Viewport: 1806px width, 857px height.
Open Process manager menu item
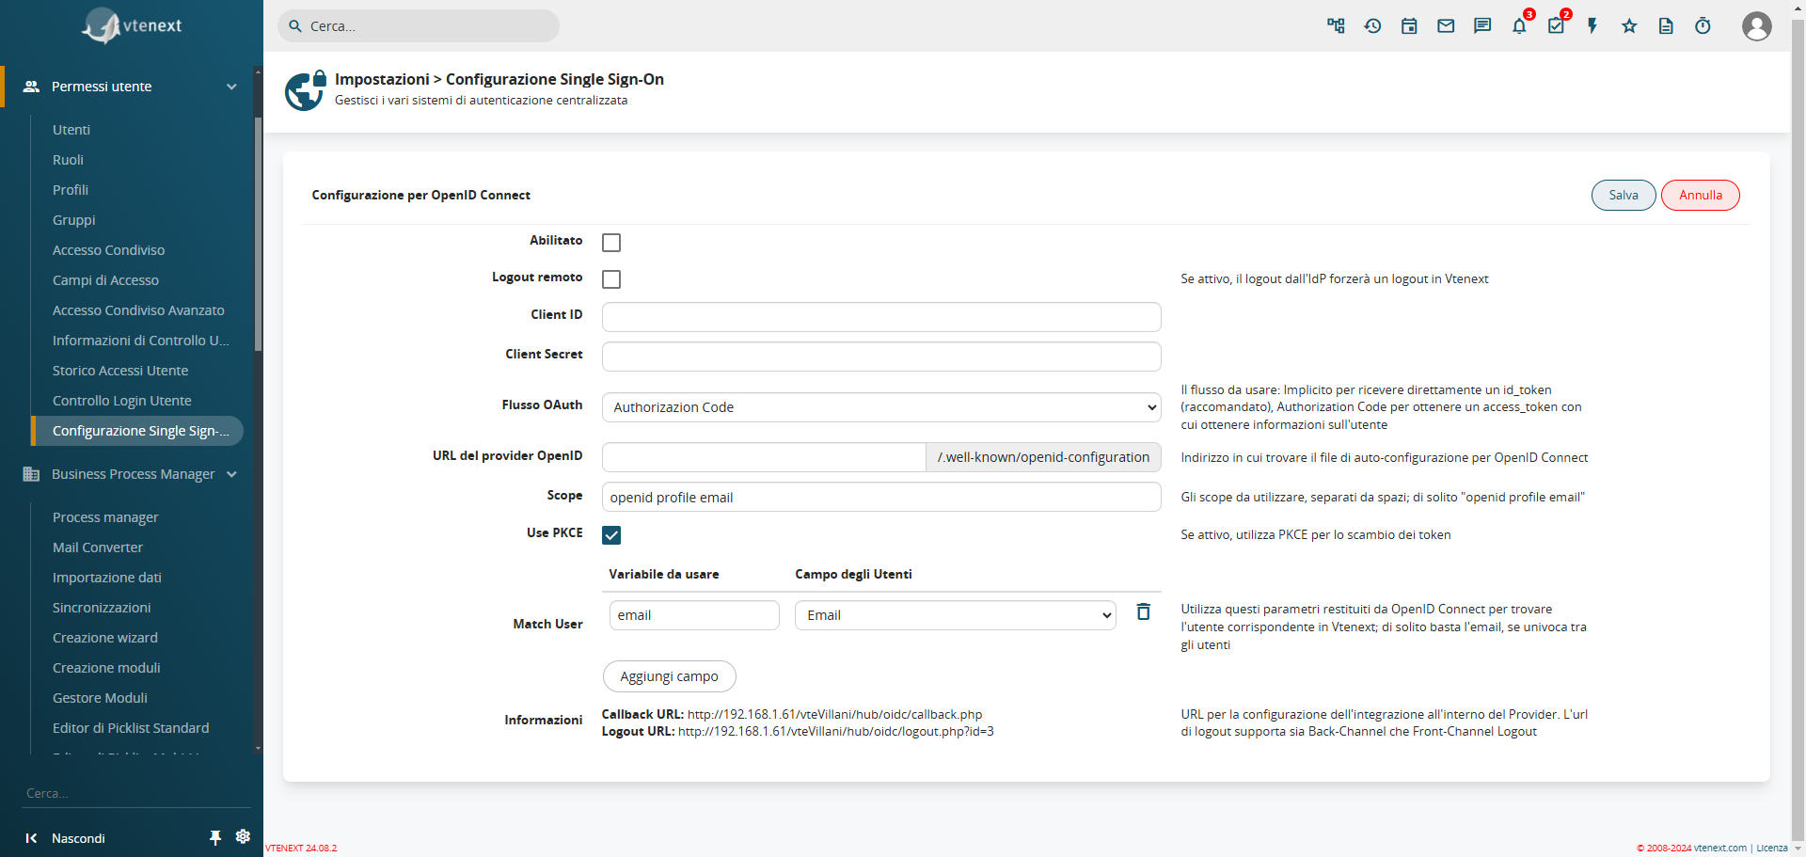105,517
